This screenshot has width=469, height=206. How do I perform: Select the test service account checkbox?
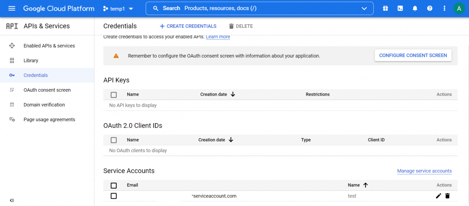[x=114, y=196]
